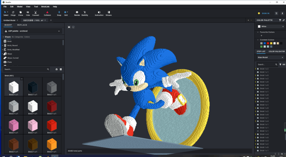286x157 pixels.
Task: Click the SIGN IN link
Action: (266, 13)
